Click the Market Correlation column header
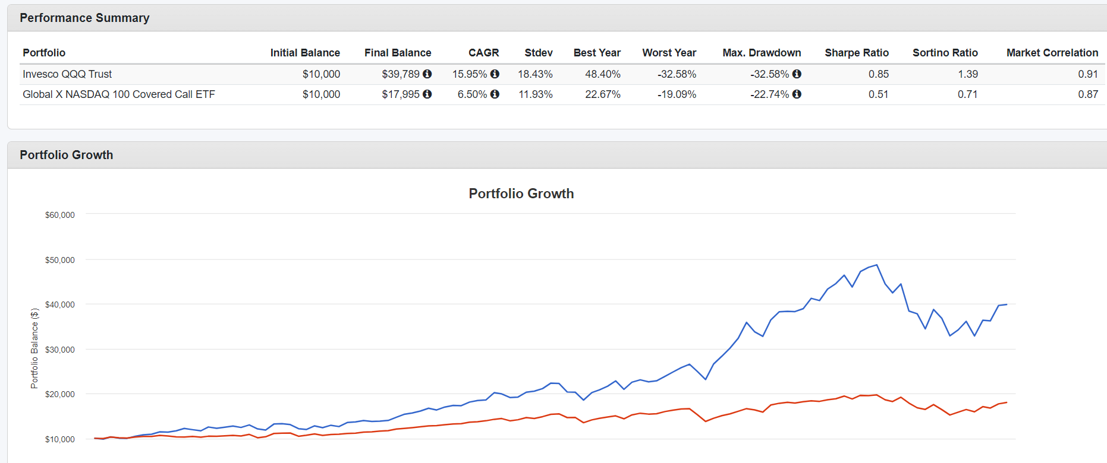 tap(1052, 53)
